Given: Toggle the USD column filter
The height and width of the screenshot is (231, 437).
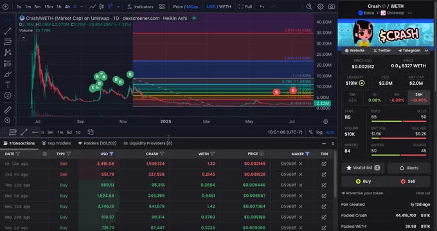Looking at the screenshot, I should click(x=112, y=154).
